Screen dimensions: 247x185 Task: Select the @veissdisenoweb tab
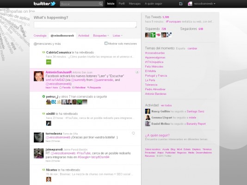pyautogui.click(x=62, y=36)
